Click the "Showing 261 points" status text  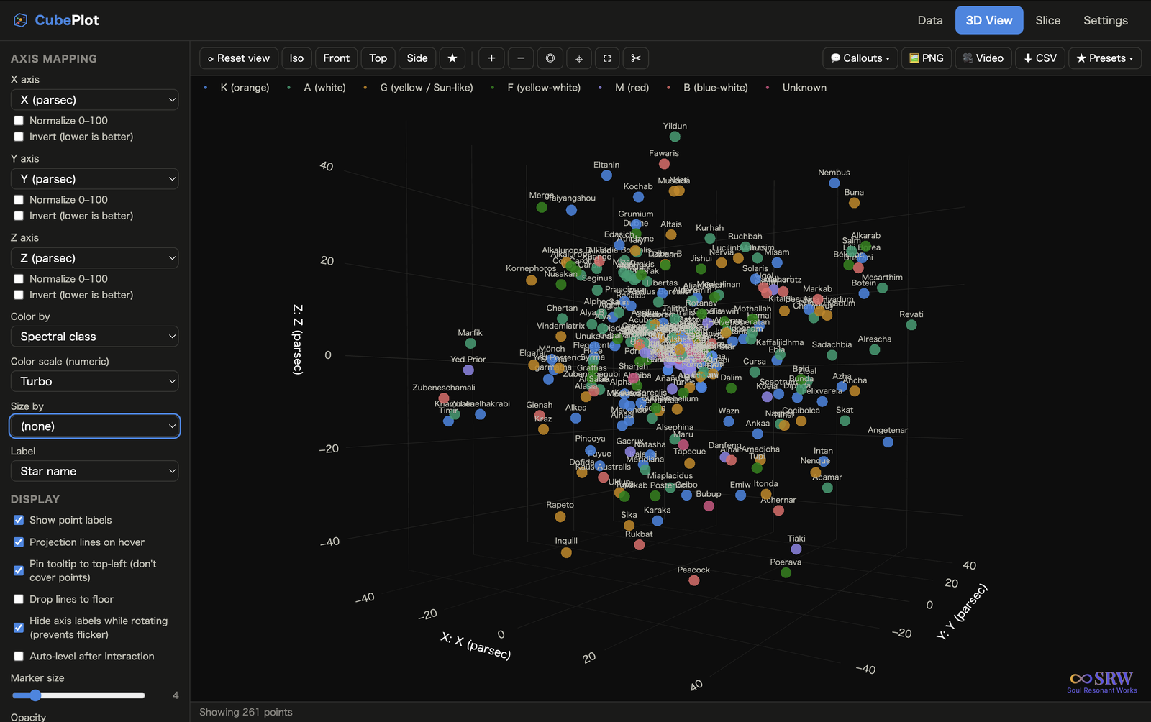point(246,712)
